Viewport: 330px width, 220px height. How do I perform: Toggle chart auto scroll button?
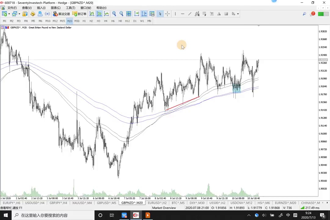tap(137, 14)
